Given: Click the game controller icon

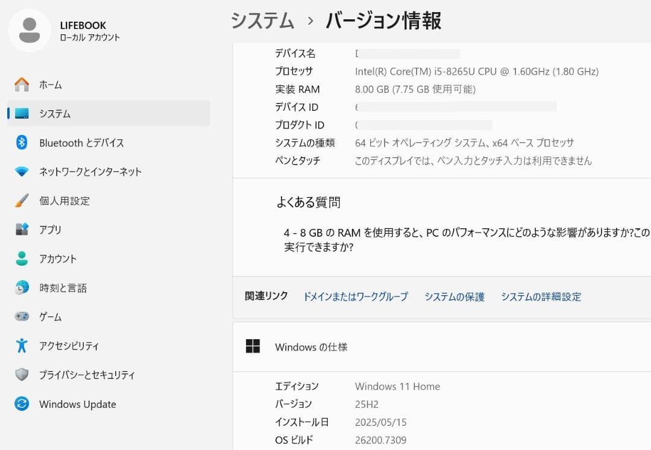Looking at the screenshot, I should [x=22, y=317].
